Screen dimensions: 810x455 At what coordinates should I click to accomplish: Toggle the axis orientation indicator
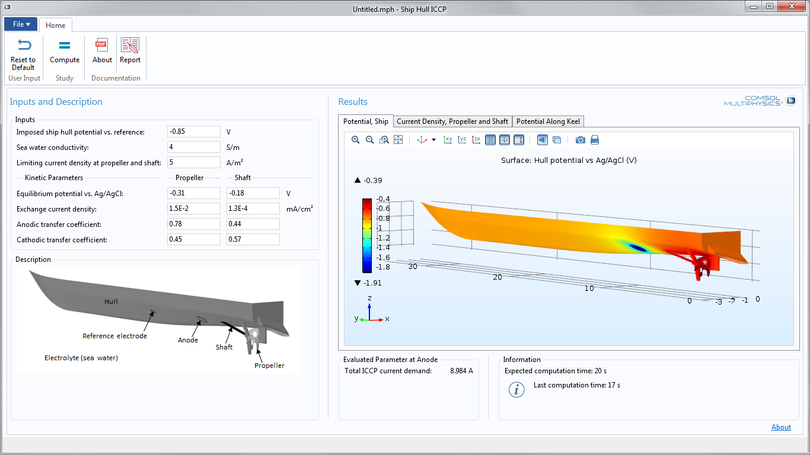click(505, 140)
